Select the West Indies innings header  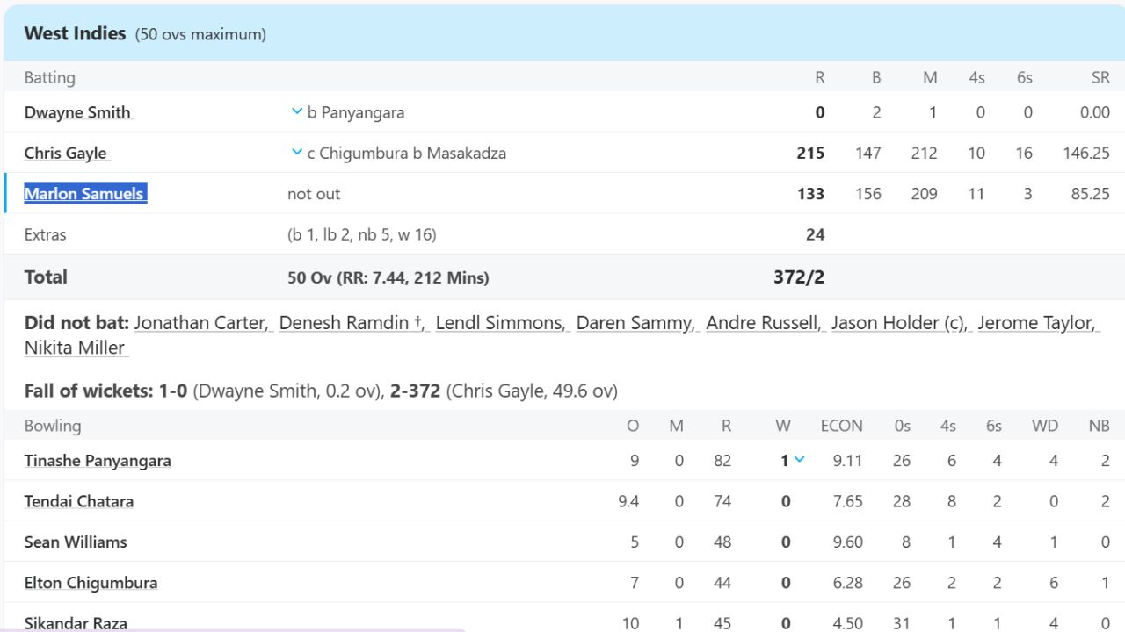(x=75, y=33)
